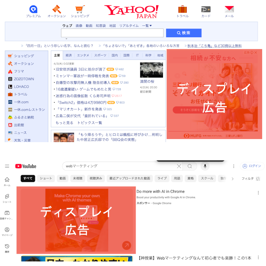Image resolution: width=266 pixels, height=266 pixels.
Task: Open 秋本治「こち亀」30冊以上無料 link
Action: [214, 46]
